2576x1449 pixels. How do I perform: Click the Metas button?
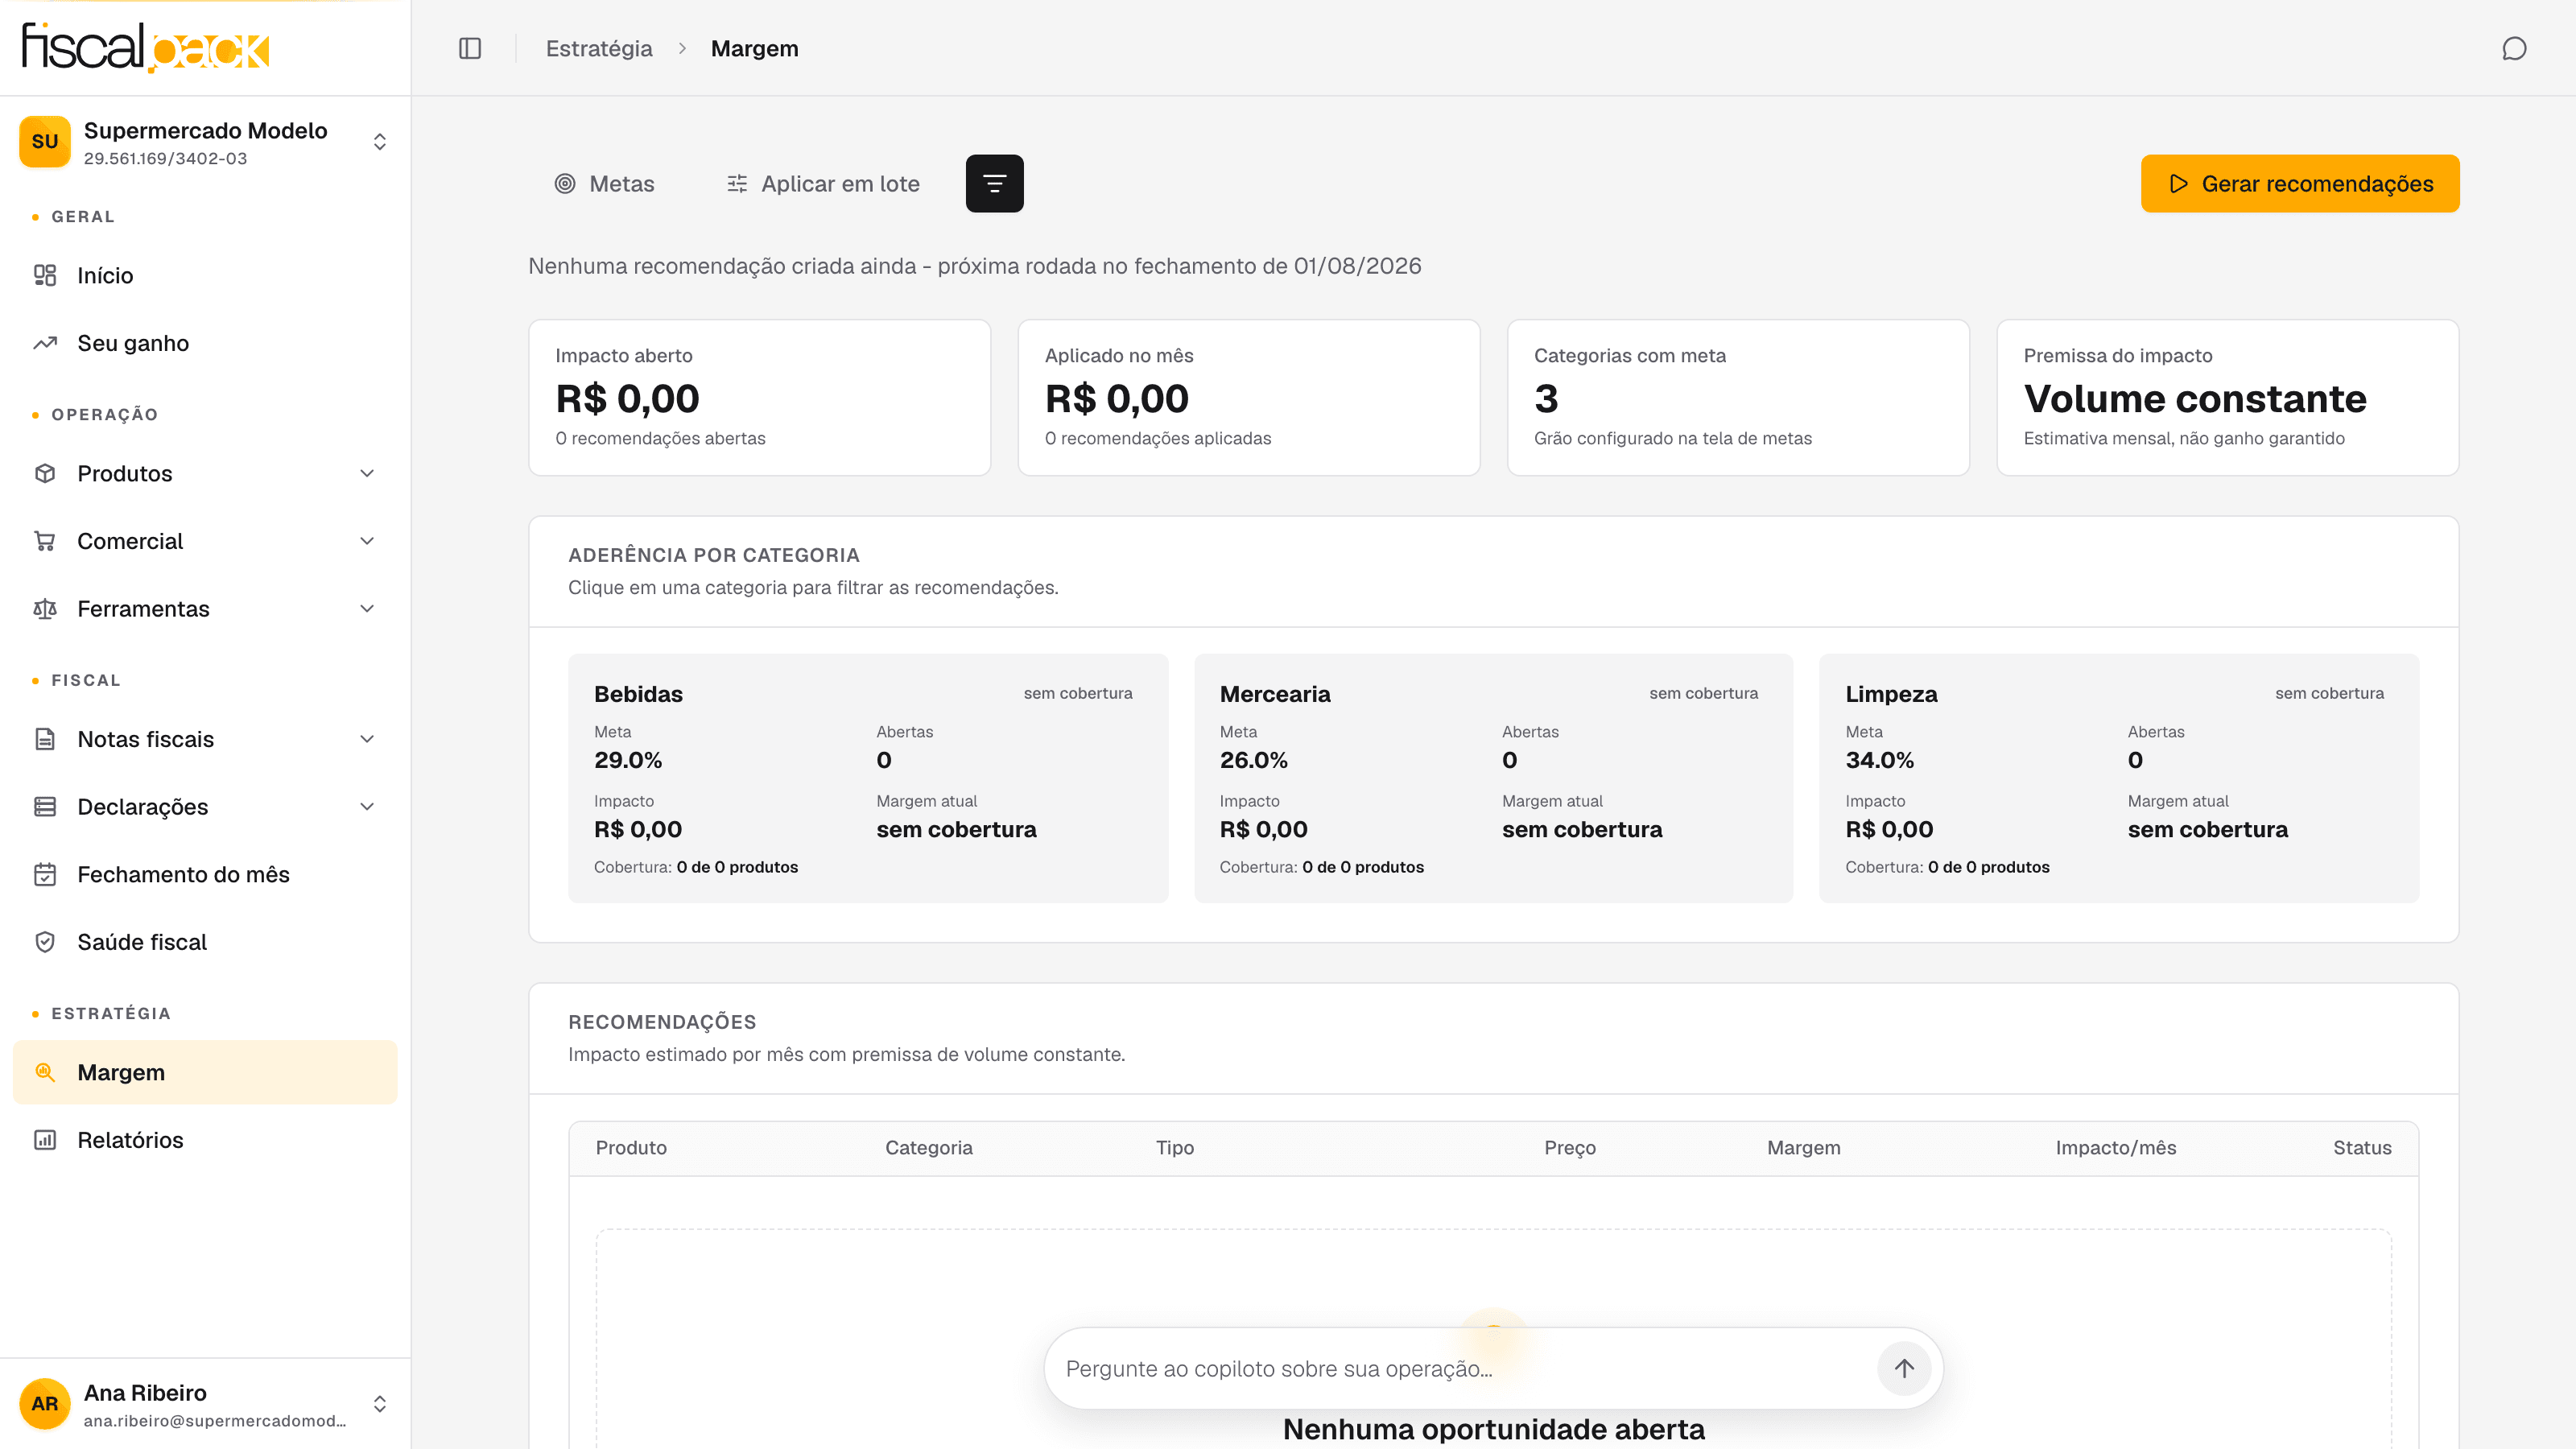coord(604,183)
